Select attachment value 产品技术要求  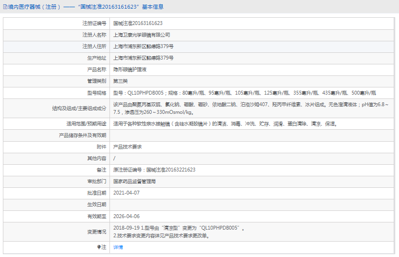point(127,147)
